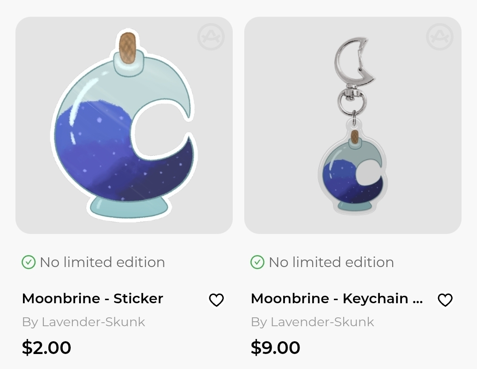Screen dimensions: 477x369
Task: Favorite the Moonbrine Keychain with the heart icon
Action: pos(445,300)
